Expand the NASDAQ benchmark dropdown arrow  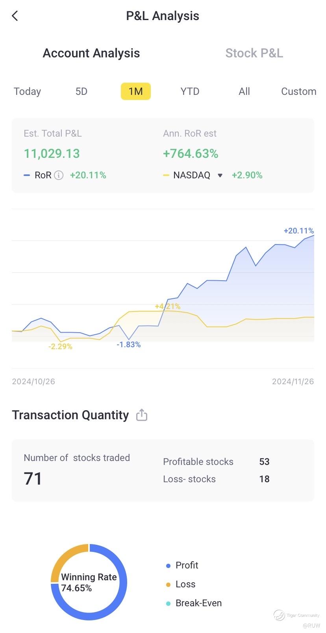220,176
